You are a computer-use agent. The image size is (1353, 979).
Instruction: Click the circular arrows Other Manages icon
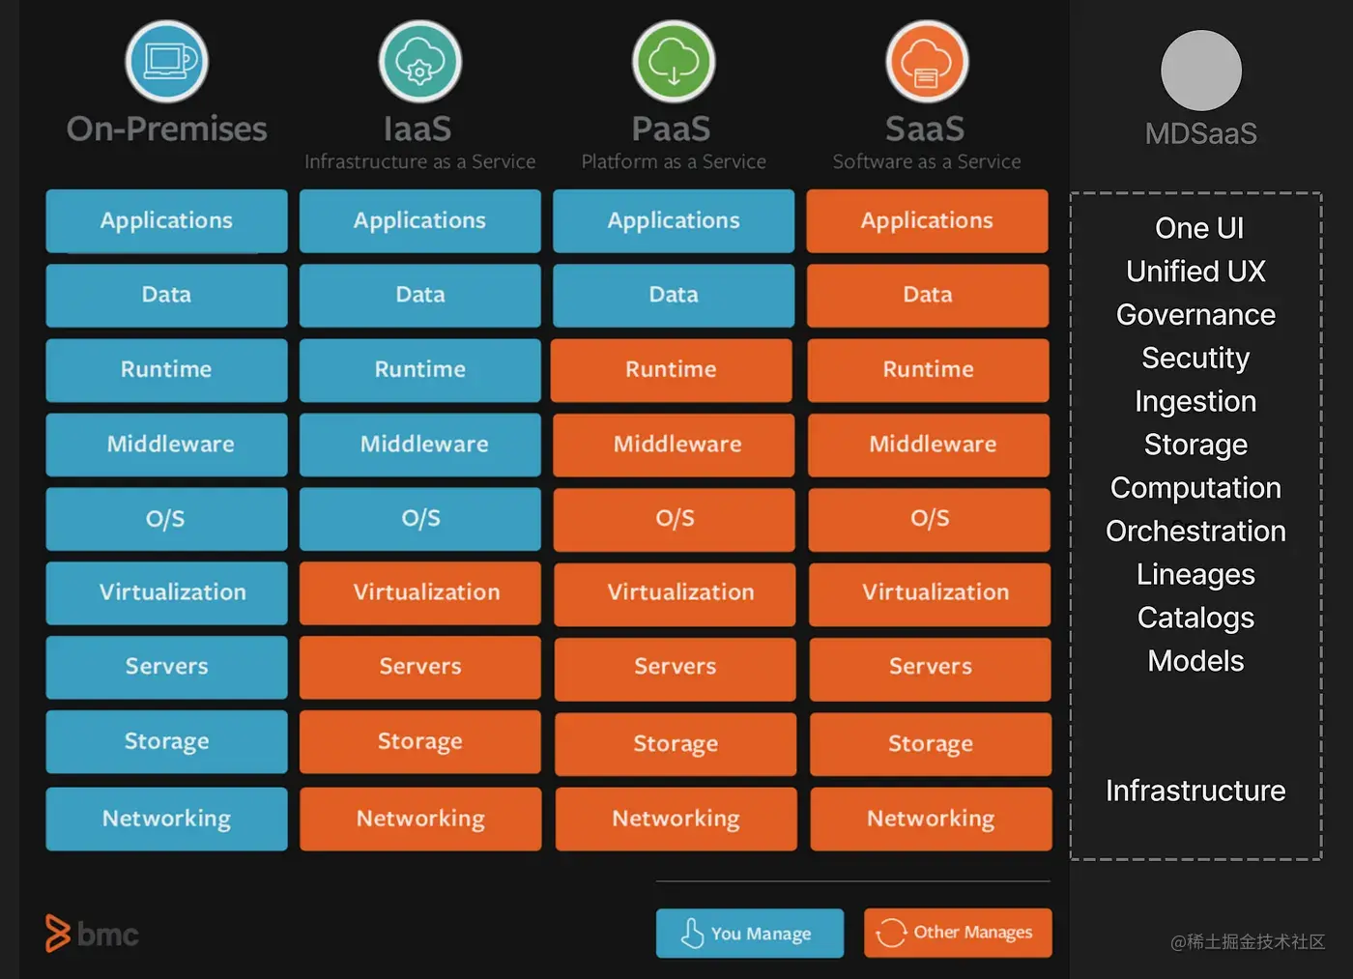[890, 933]
